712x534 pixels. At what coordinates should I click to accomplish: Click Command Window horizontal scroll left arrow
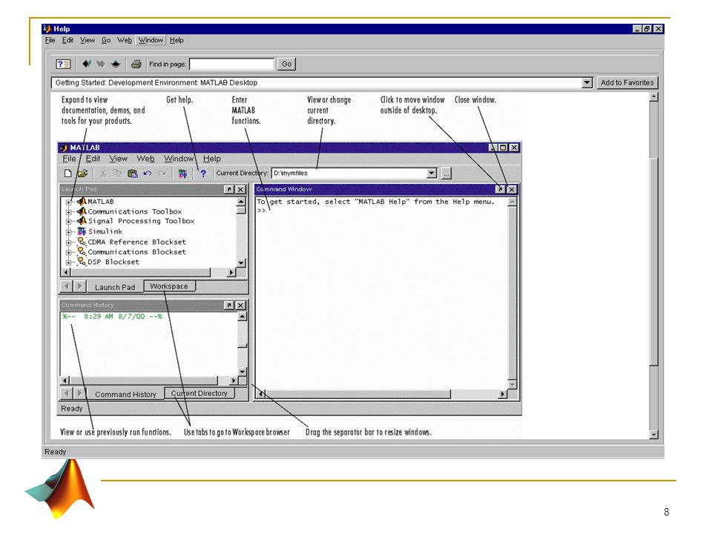pos(261,394)
